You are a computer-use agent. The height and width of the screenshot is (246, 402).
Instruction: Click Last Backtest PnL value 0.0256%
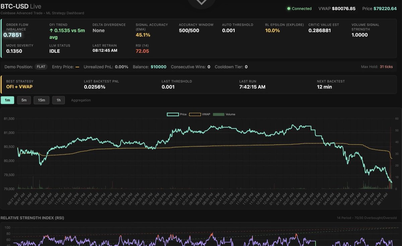[x=95, y=87]
